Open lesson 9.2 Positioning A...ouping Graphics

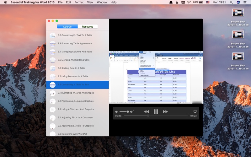(77, 101)
